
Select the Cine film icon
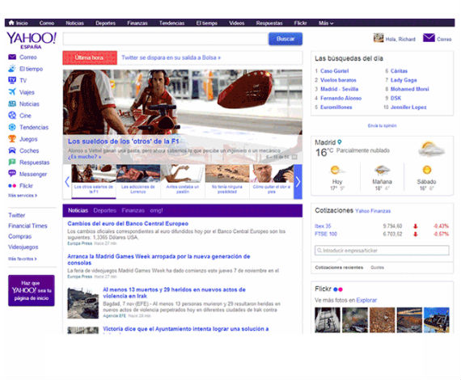pos(12,115)
